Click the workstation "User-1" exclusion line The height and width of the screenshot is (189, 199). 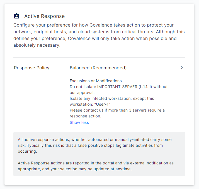[112, 101]
